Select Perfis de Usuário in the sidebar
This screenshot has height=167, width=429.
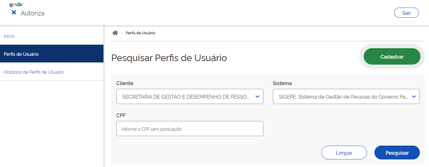click(21, 54)
